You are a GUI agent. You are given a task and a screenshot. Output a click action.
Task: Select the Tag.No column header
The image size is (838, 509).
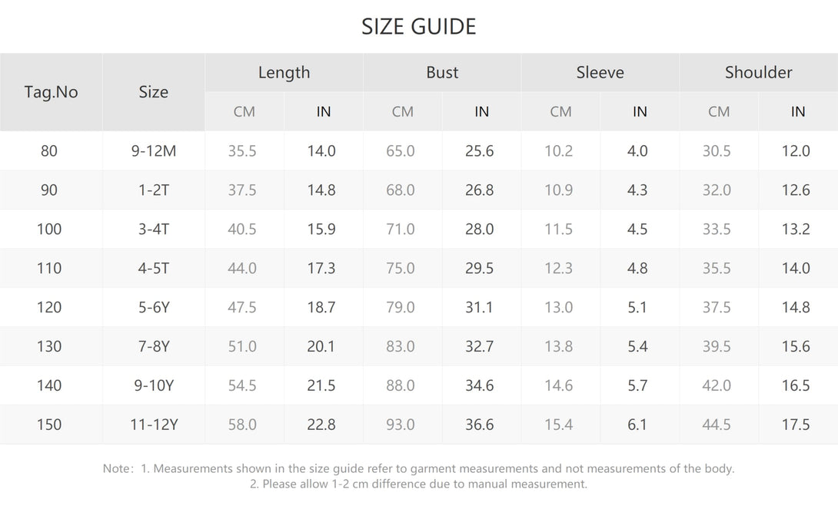(x=51, y=92)
